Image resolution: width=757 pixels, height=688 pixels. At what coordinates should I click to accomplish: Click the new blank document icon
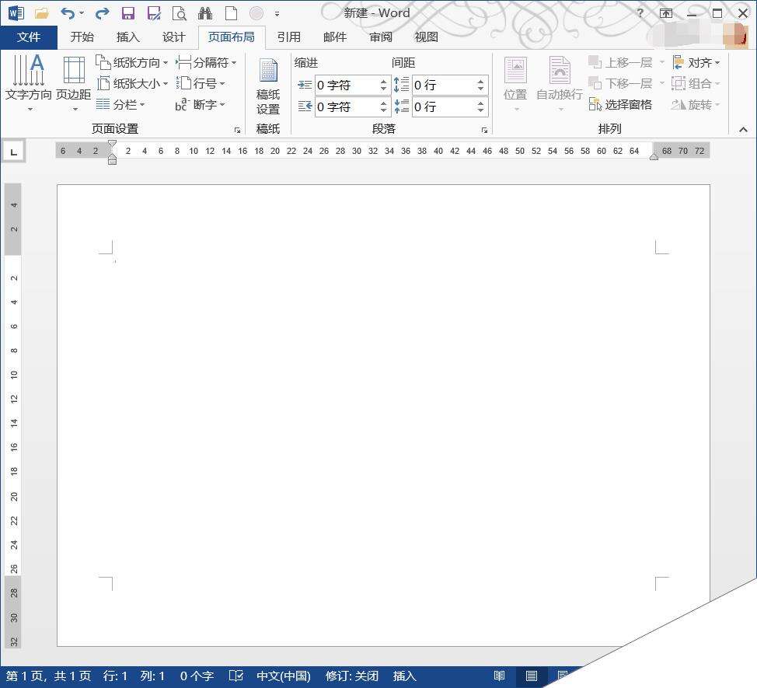tap(232, 13)
